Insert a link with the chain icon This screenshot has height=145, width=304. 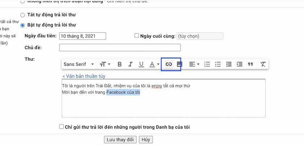[169, 64]
